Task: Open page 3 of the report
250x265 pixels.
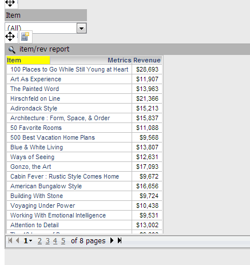Action: point(47,241)
